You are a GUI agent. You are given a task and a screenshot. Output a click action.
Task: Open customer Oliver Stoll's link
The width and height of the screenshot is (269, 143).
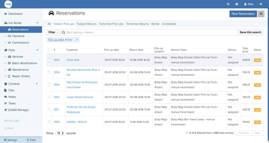(73, 60)
